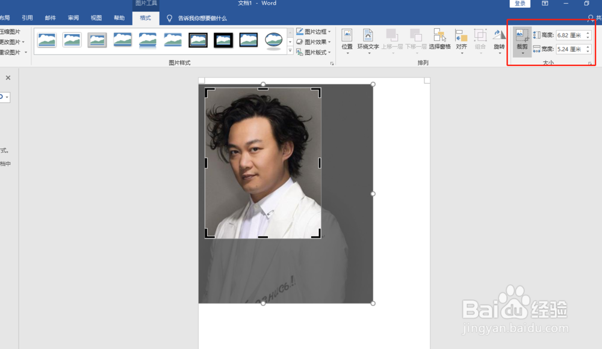Open the Picture Layout (图片版式) menu

point(313,52)
